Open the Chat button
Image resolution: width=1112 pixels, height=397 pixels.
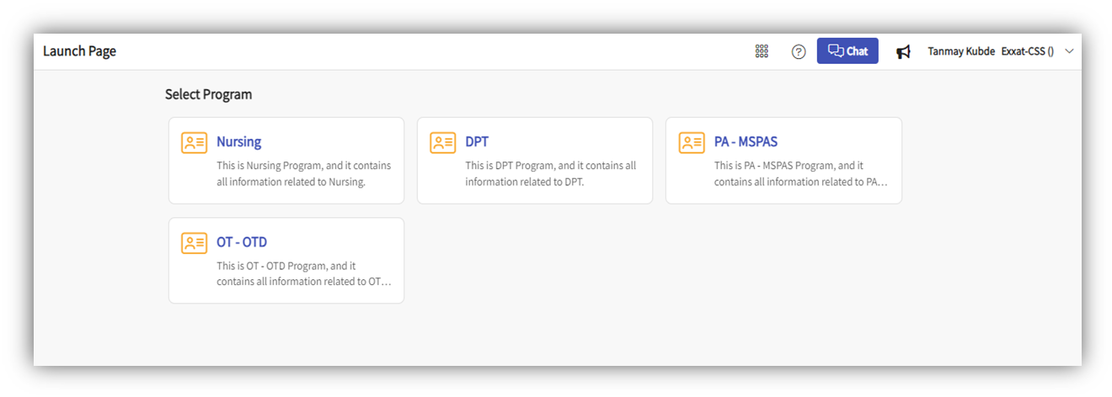tap(847, 51)
